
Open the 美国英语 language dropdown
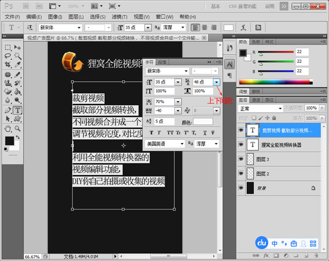(182, 144)
